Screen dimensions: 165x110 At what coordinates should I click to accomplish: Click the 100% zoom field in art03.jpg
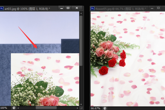tap(4, 108)
